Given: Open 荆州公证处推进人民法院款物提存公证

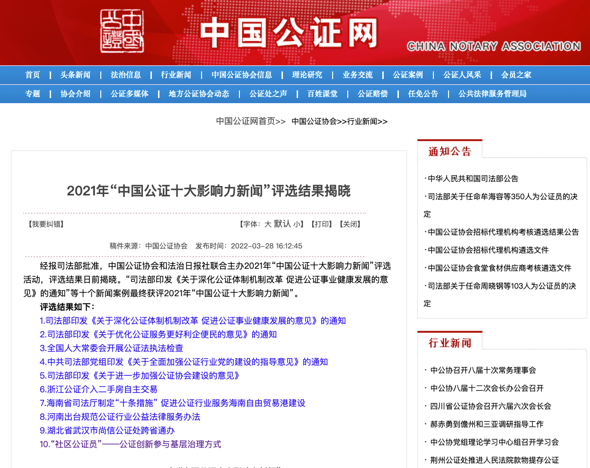Looking at the screenshot, I should point(494,460).
